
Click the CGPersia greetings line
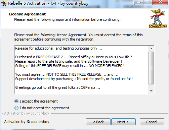coord(57,87)
